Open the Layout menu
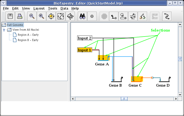Viewport: 184px width, 116px height. tap(39, 8)
